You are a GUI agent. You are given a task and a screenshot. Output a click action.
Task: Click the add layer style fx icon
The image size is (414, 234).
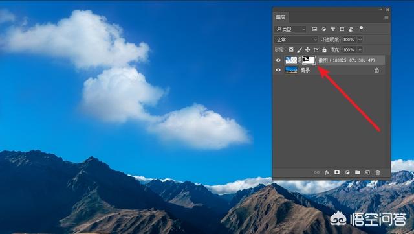(327, 172)
